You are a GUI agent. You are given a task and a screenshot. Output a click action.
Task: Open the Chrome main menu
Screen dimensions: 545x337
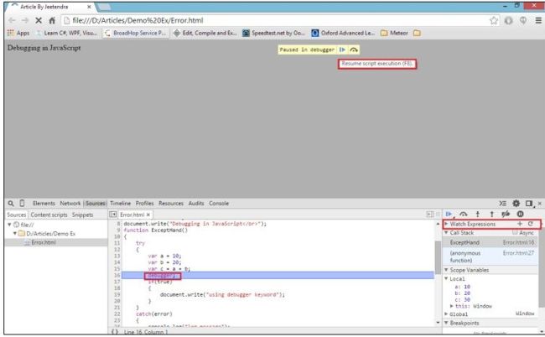(x=538, y=20)
